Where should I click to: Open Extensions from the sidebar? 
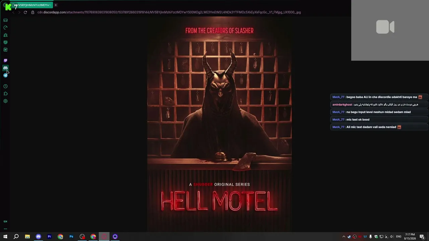click(5, 94)
